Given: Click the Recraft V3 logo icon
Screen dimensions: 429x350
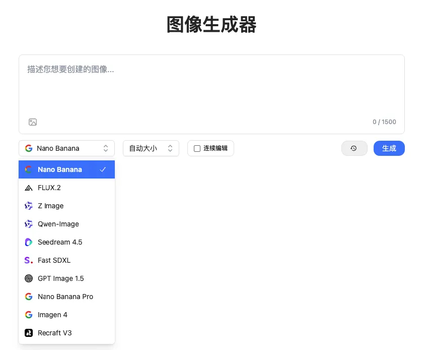Looking at the screenshot, I should tap(29, 333).
